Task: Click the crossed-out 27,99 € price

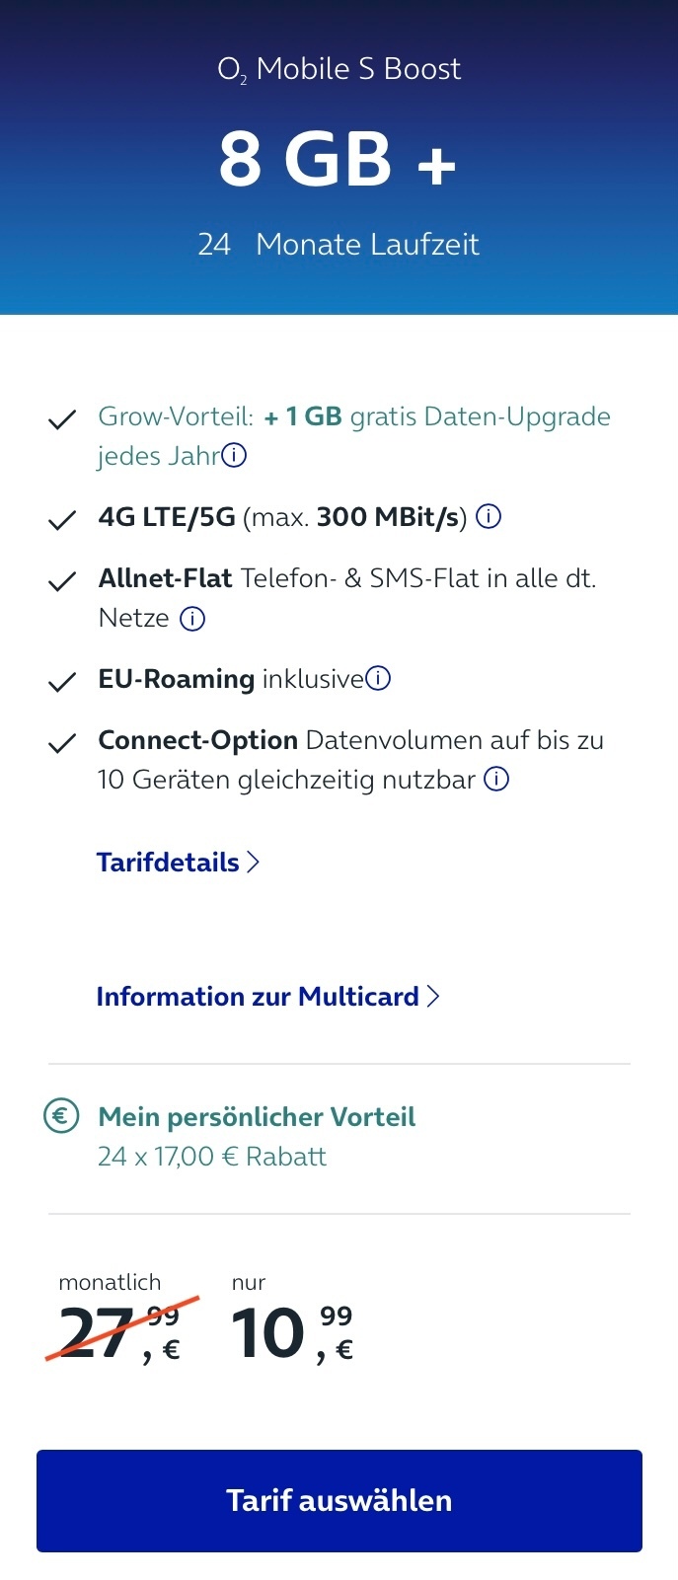Action: [x=120, y=1330]
